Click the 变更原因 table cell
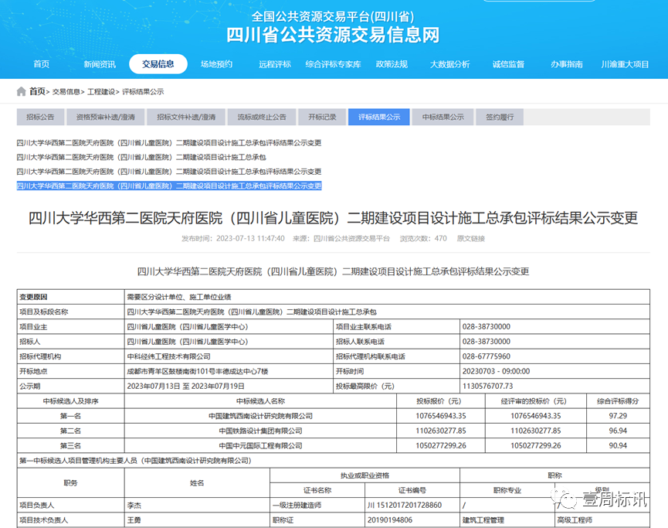The width and height of the screenshot is (668, 528). (x=71, y=297)
